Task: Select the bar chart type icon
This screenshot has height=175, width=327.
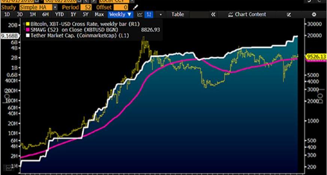Action: pyautogui.click(x=149, y=15)
